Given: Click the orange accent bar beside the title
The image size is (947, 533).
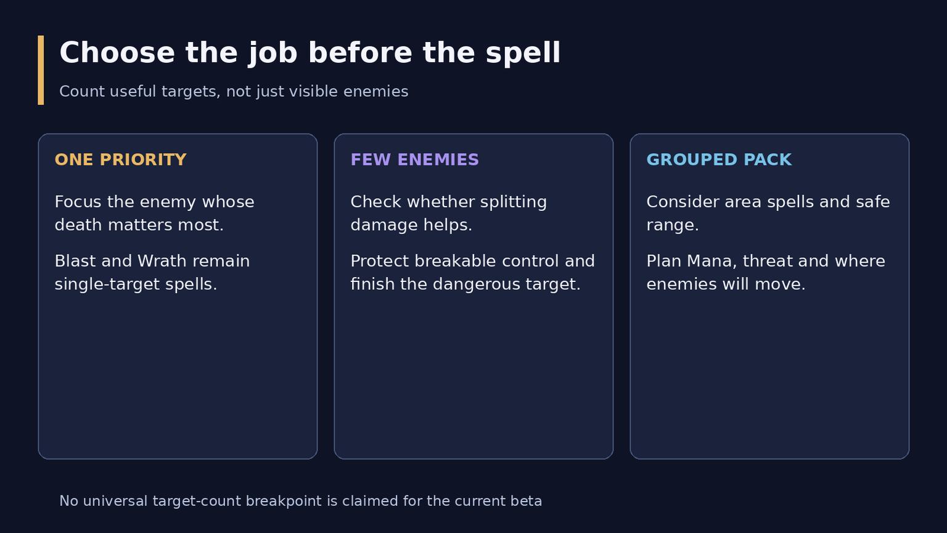Looking at the screenshot, I should point(41,70).
